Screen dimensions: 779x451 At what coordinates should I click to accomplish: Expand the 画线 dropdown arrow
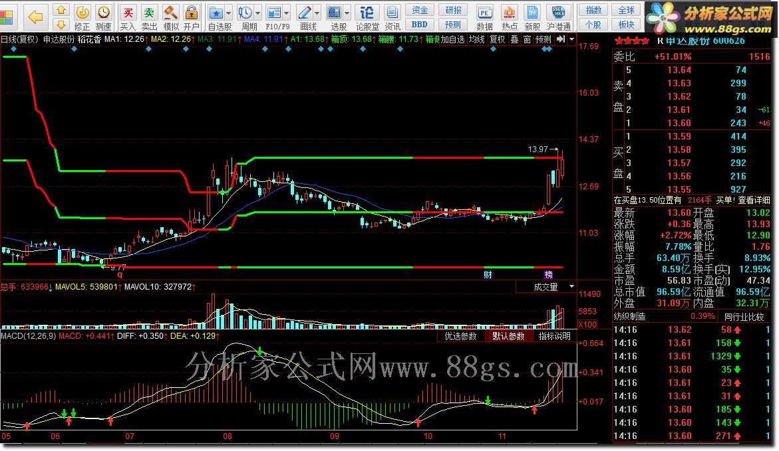pos(317,13)
